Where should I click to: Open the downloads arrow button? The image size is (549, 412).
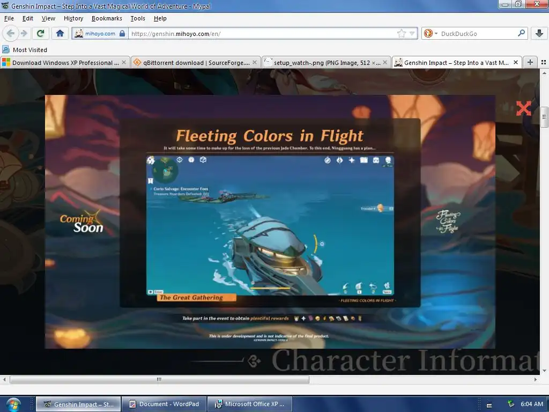pos(539,34)
